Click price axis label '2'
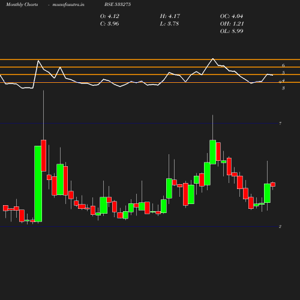This screenshot has height=300, width=300. click(280, 227)
